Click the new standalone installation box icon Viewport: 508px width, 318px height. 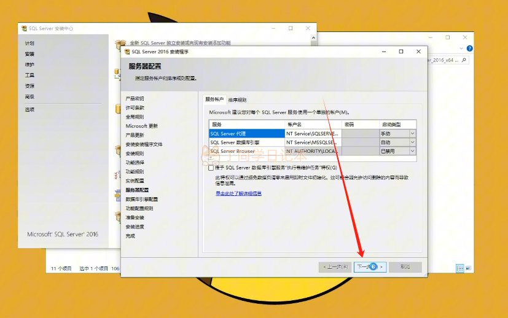tap(120, 44)
